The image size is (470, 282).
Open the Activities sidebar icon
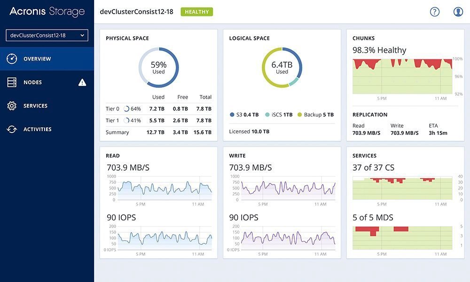pyautogui.click(x=13, y=129)
